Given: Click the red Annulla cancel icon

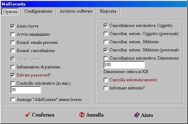Looking at the screenshot, I should 82,115.
